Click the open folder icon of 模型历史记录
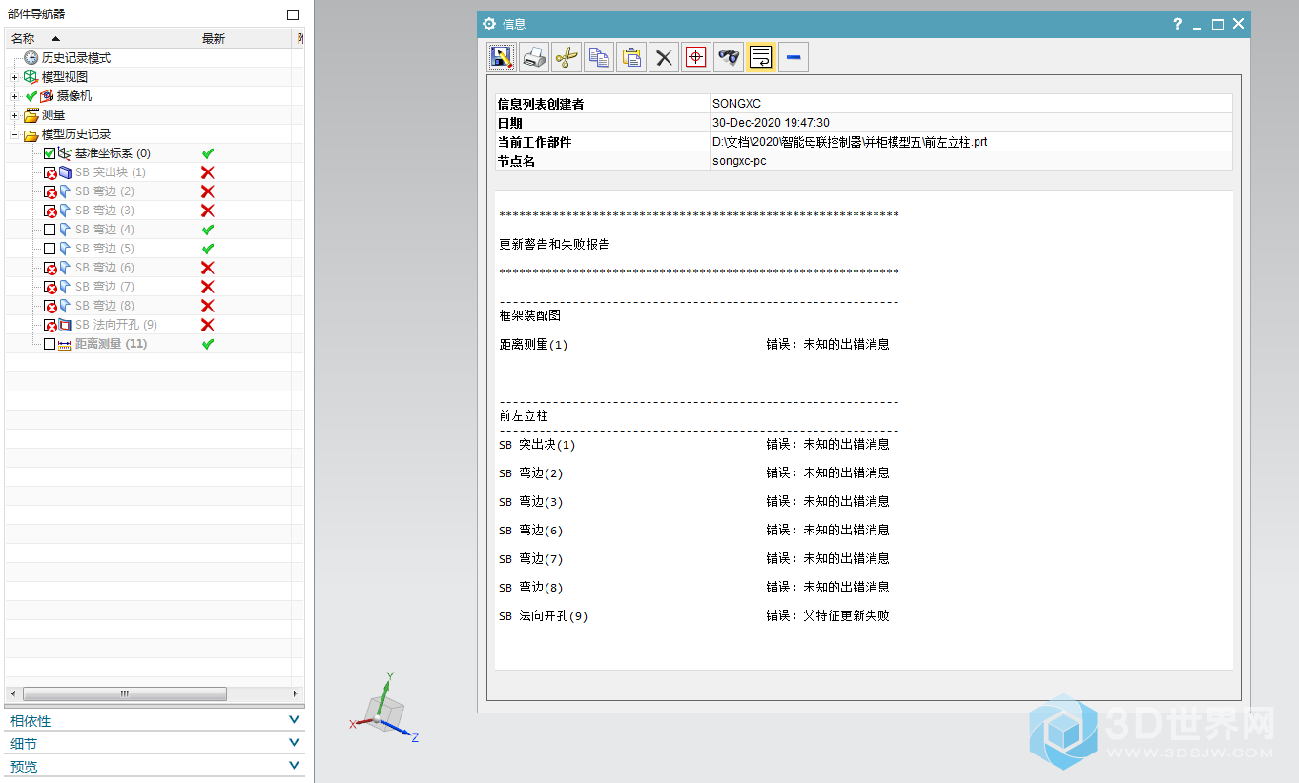 tap(31, 134)
